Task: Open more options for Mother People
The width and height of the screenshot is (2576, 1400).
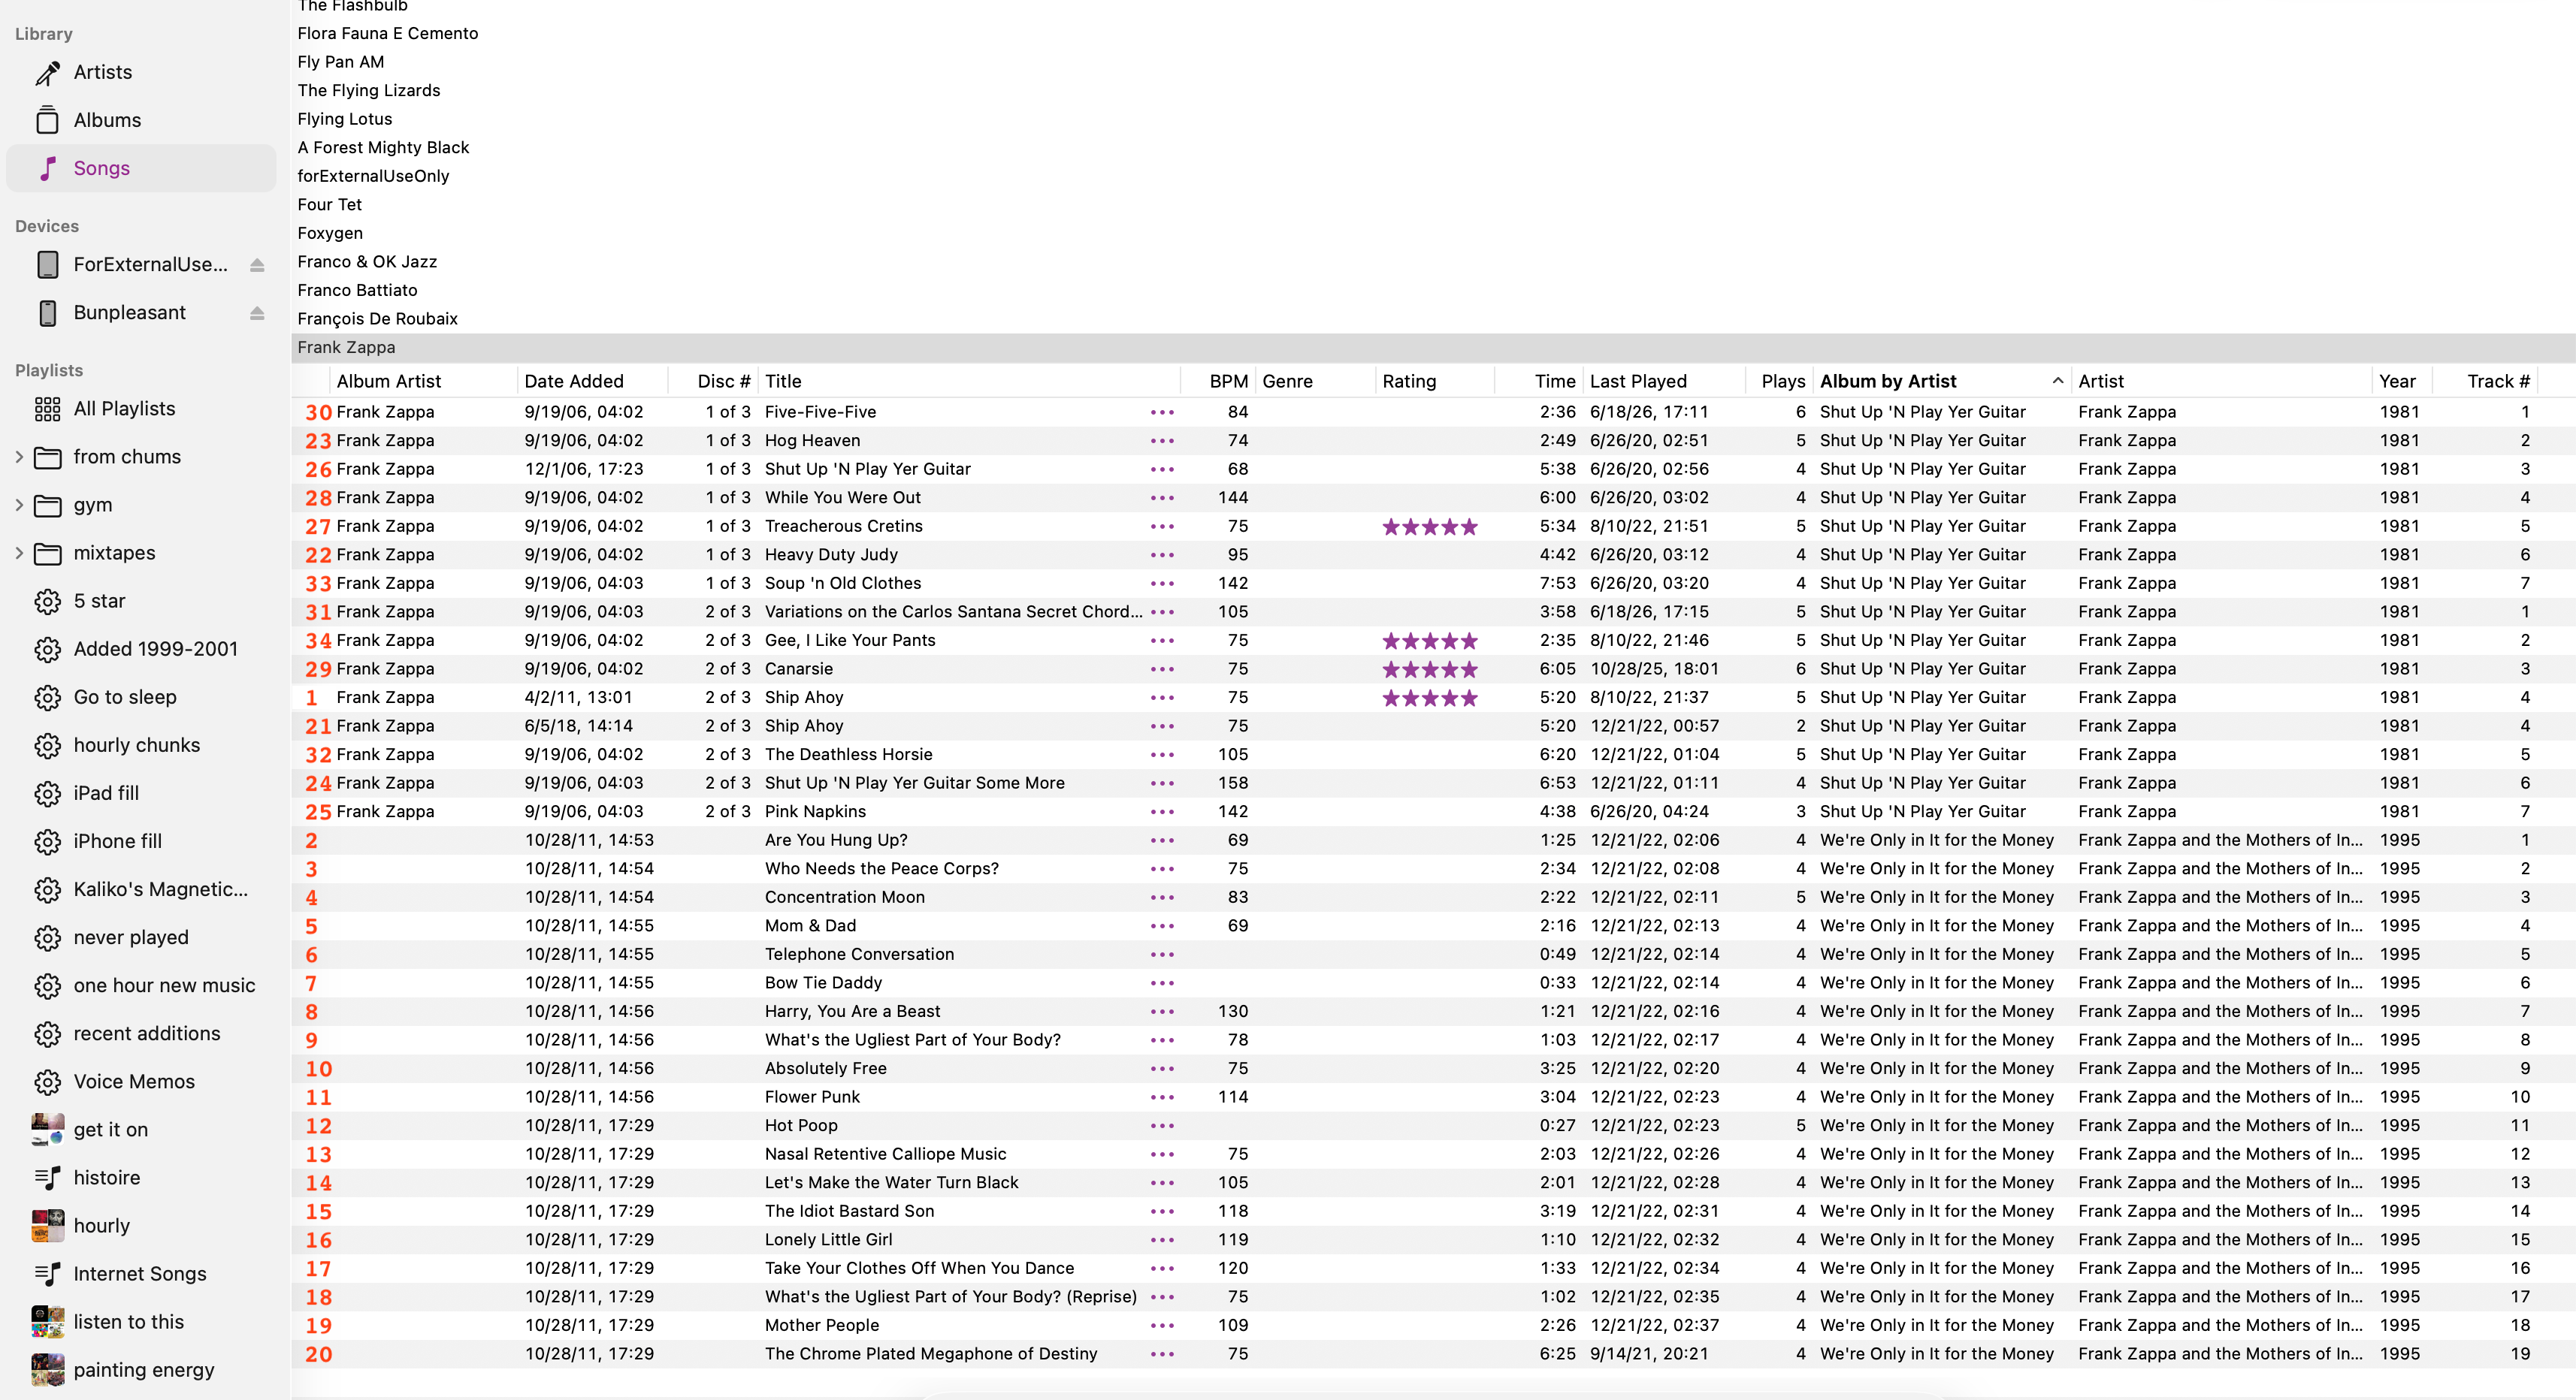Action: click(x=1162, y=1326)
